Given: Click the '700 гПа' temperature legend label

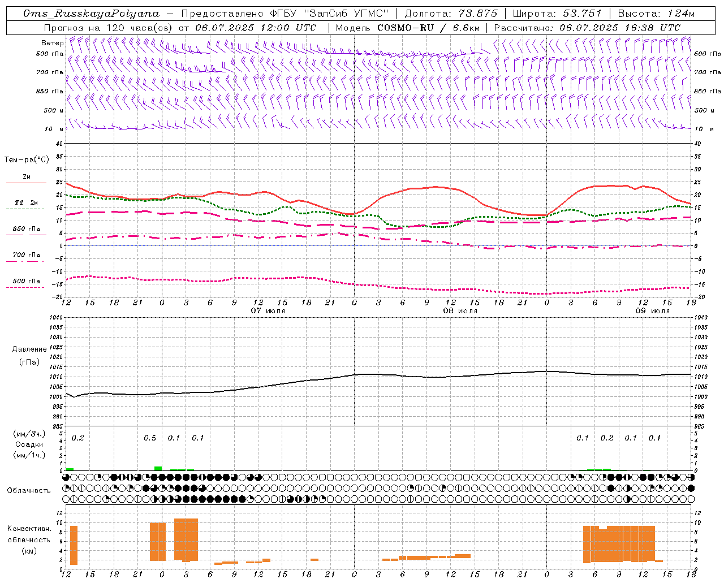Looking at the screenshot, I should click(x=26, y=255).
